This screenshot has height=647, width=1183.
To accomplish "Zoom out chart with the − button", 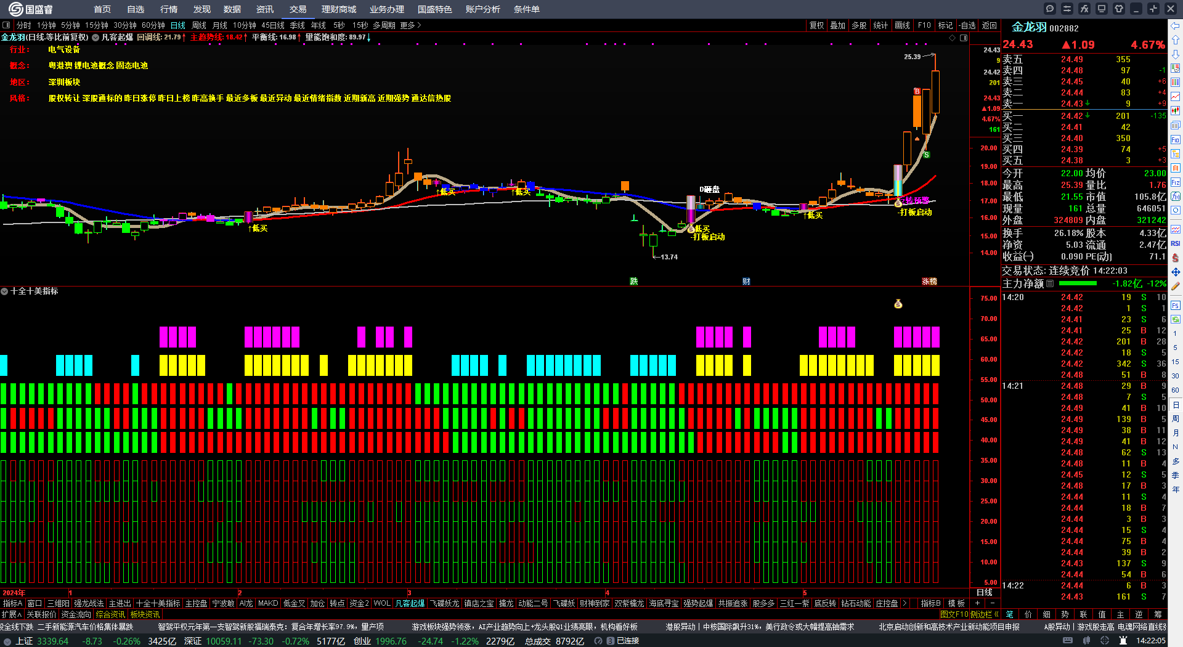I will coord(992,603).
